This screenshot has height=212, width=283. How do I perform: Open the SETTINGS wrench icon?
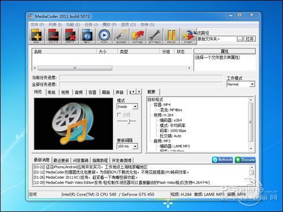(x=155, y=36)
